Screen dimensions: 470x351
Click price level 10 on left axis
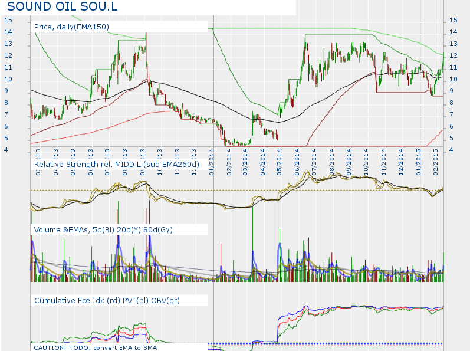coord(8,79)
